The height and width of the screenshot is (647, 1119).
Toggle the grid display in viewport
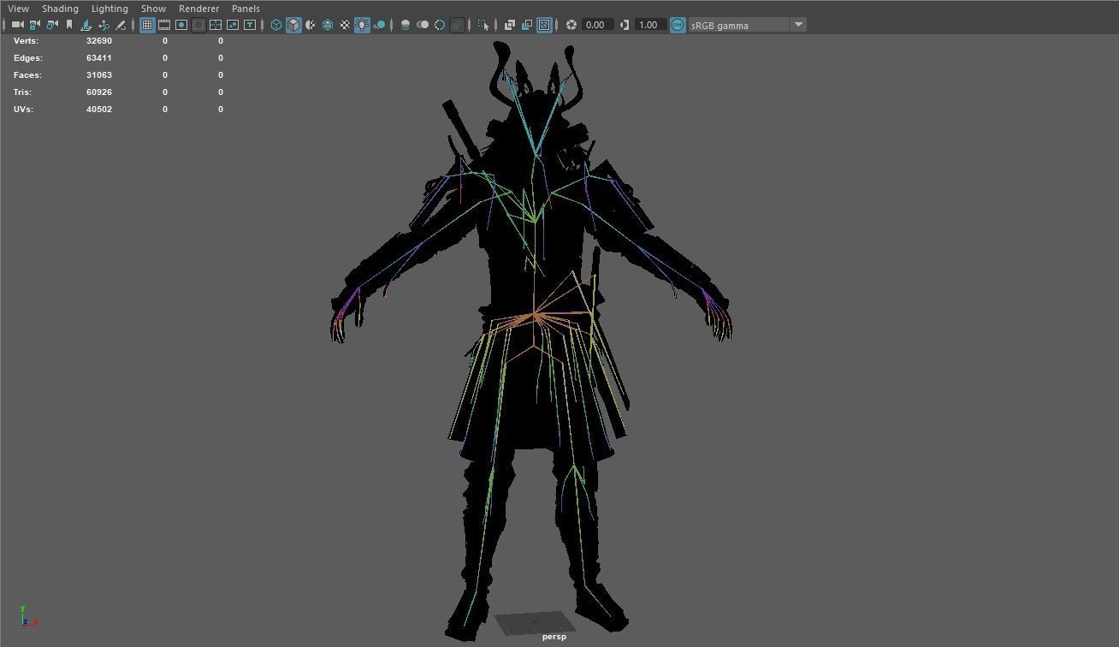(147, 25)
